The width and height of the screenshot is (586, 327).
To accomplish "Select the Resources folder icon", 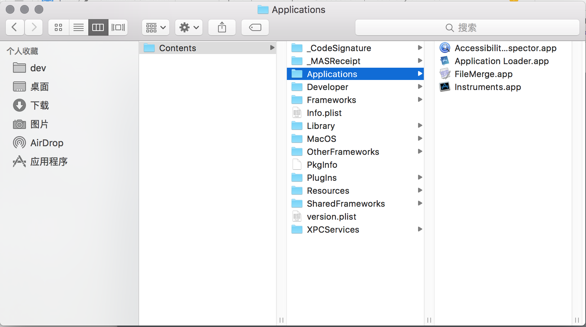I will [x=297, y=191].
